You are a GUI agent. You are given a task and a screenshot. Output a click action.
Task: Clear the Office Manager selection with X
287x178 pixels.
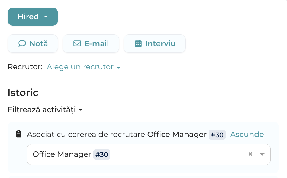point(250,154)
